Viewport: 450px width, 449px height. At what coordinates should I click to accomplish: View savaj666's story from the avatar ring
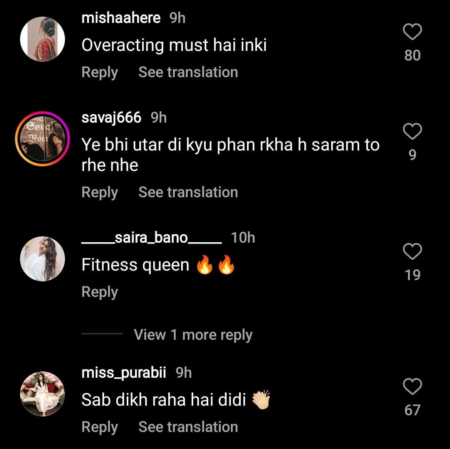pyautogui.click(x=42, y=139)
